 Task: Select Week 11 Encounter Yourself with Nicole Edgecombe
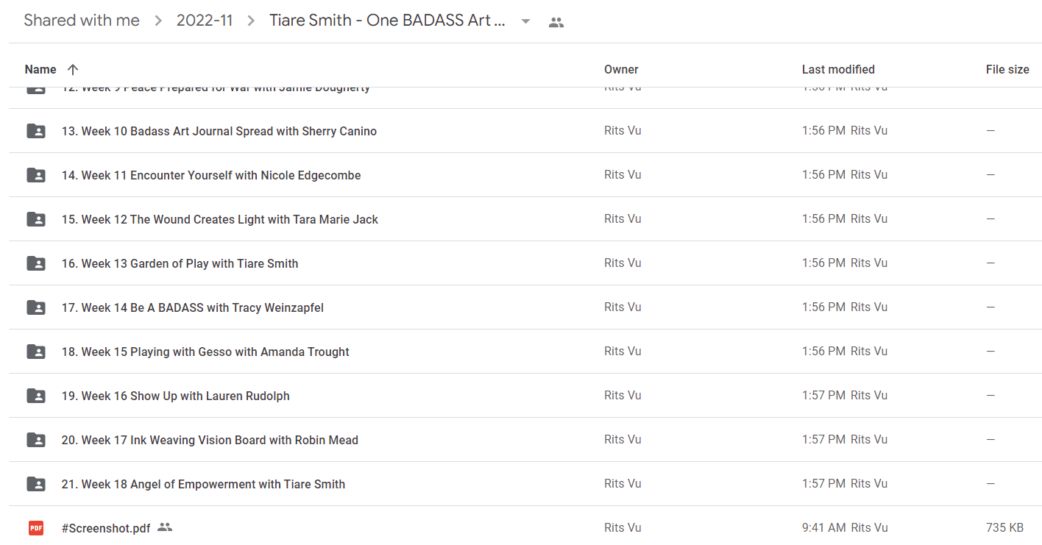(525, 175)
